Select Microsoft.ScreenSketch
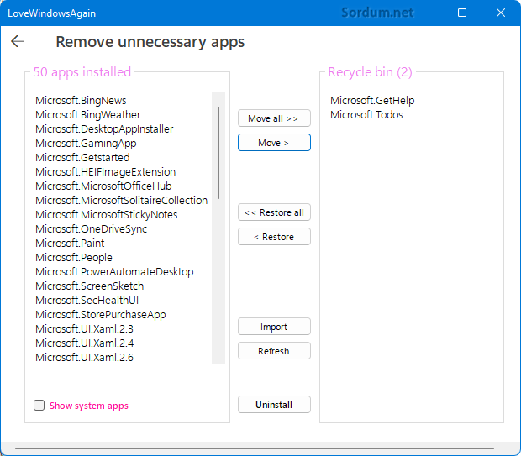The height and width of the screenshot is (456, 521). coord(89,286)
